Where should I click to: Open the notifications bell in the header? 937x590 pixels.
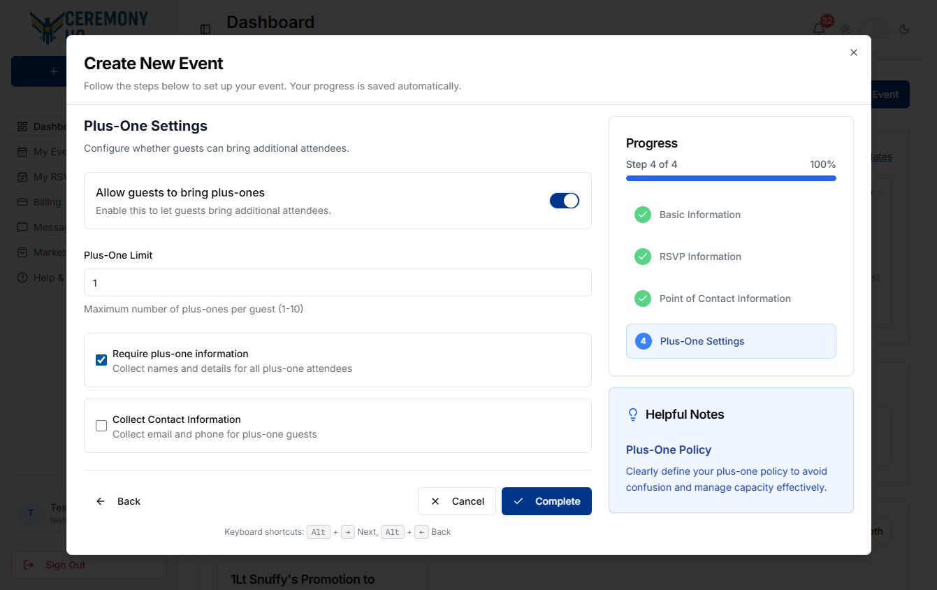point(819,29)
